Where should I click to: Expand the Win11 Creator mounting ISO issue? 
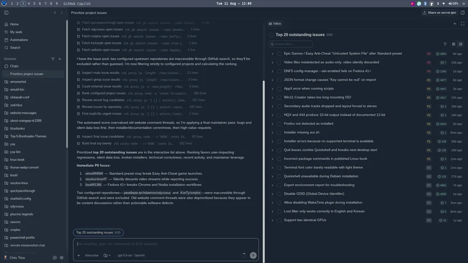(272, 98)
